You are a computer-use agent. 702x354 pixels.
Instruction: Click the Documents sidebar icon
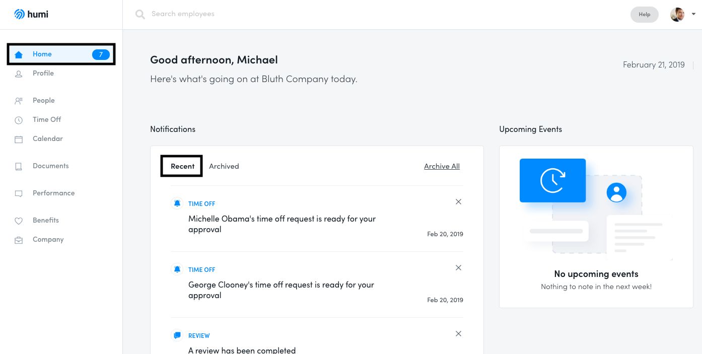click(x=19, y=166)
